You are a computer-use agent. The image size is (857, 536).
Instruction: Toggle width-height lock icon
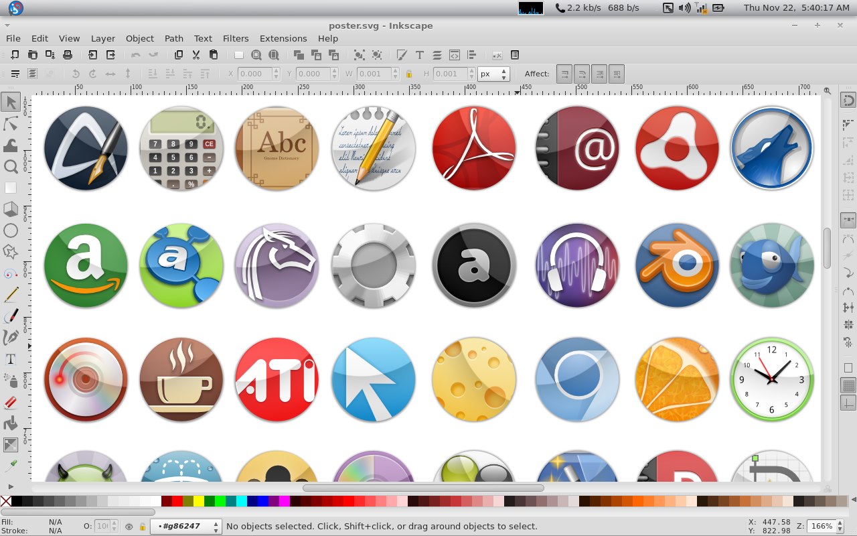pos(408,74)
